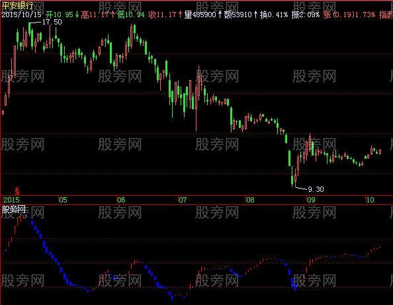Click the low price 低10.94
The image size is (393, 305).
point(131,15)
